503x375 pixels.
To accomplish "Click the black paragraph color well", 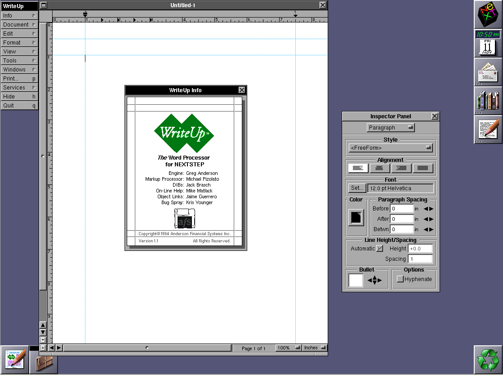I will click(356, 218).
